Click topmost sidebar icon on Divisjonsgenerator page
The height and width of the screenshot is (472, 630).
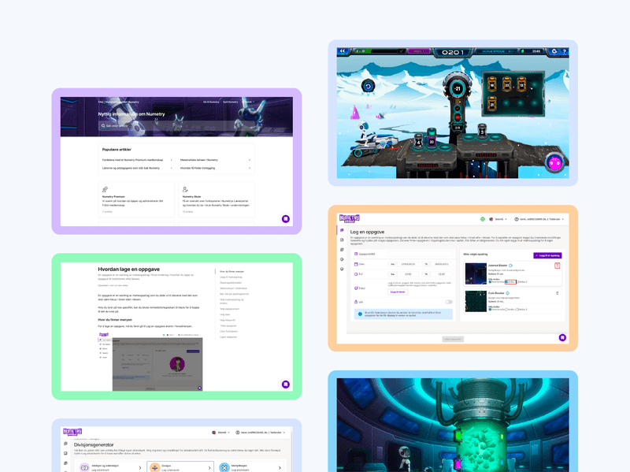pyautogui.click(x=65, y=444)
